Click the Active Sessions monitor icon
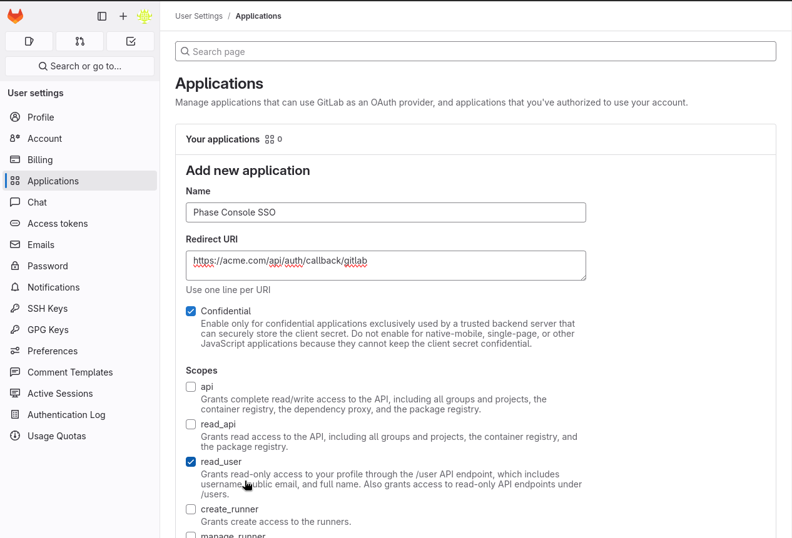The width and height of the screenshot is (792, 538). coord(15,393)
